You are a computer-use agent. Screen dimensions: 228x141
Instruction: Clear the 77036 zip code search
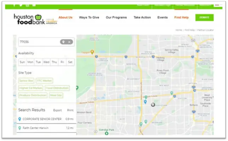[69, 42]
